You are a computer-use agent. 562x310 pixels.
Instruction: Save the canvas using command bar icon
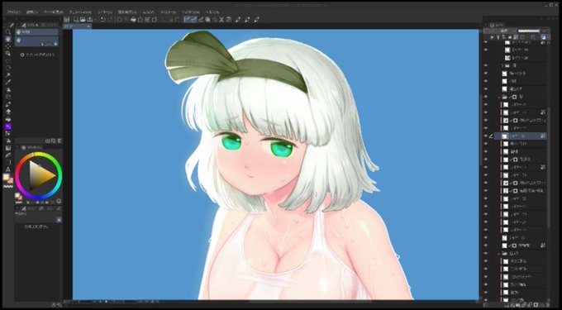click(x=89, y=19)
